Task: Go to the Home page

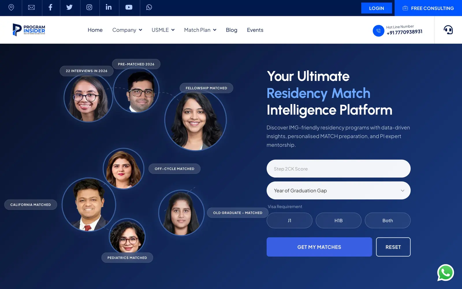Action: [x=95, y=30]
